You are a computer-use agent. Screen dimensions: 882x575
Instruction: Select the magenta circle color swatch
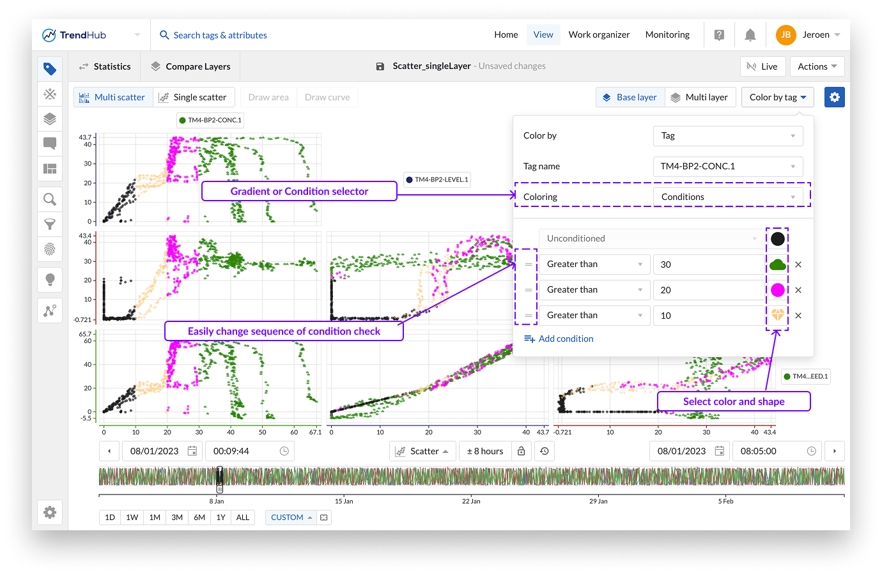pyautogui.click(x=777, y=290)
